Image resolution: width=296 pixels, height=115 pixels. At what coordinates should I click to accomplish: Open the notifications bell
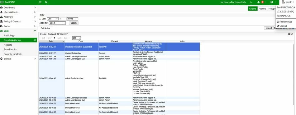click(x=258, y=2)
